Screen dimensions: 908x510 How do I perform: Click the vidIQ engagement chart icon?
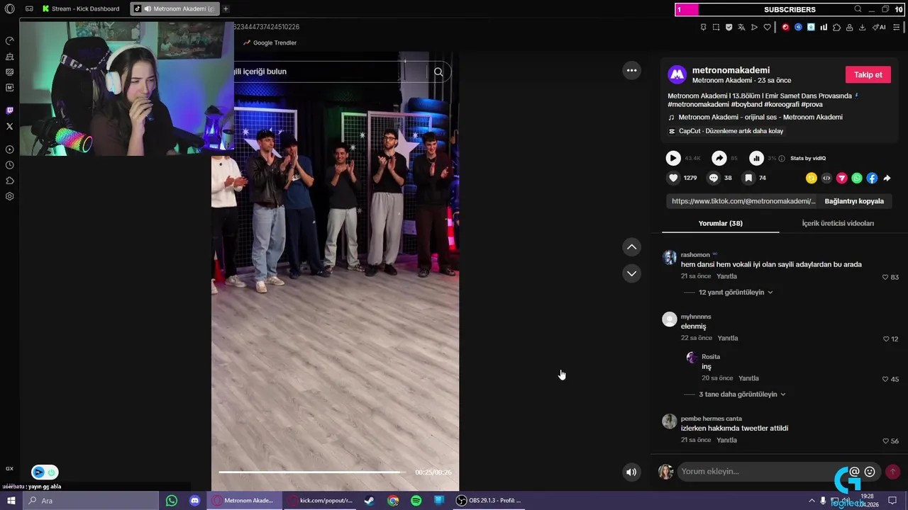[756, 158]
